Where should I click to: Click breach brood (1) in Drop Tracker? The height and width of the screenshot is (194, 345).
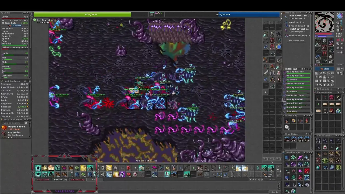(x=299, y=26)
